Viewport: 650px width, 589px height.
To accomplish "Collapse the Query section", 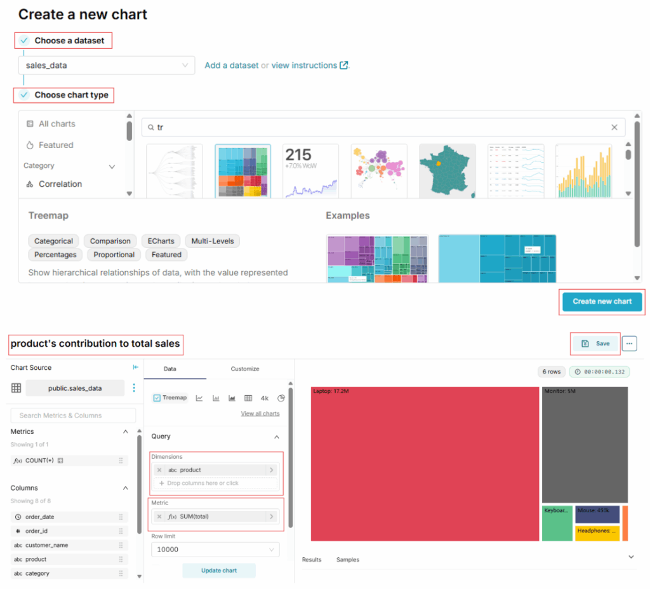I will pos(276,437).
